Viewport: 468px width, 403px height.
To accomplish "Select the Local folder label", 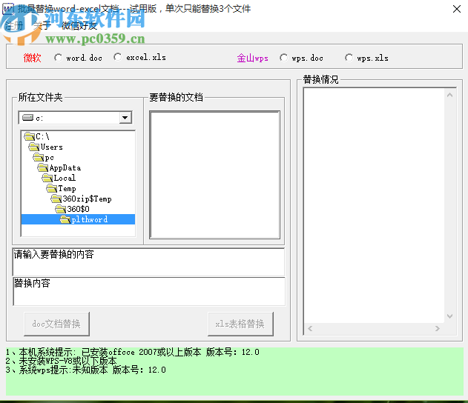I will [x=65, y=178].
